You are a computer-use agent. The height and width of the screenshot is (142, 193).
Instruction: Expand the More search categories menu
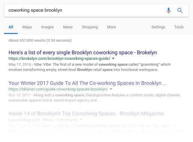point(112,27)
